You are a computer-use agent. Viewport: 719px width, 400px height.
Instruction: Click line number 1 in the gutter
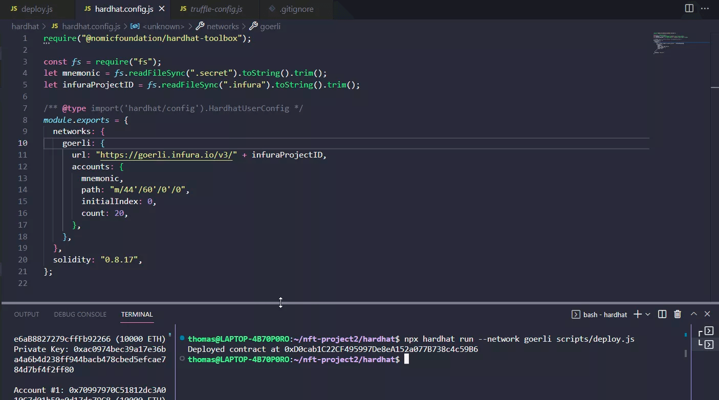point(25,38)
